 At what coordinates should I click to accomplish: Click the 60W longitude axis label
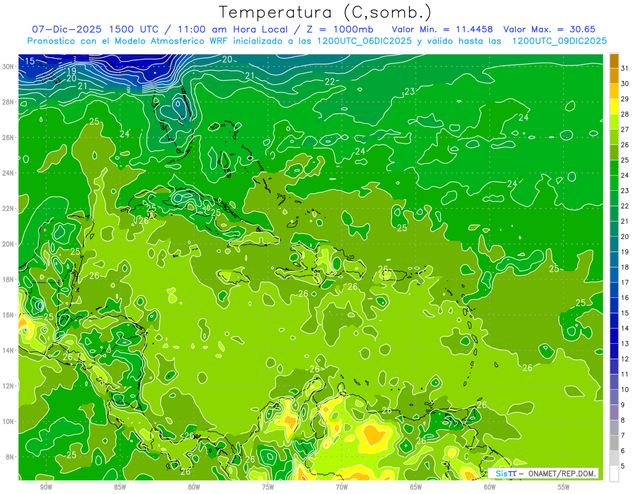[x=490, y=487]
